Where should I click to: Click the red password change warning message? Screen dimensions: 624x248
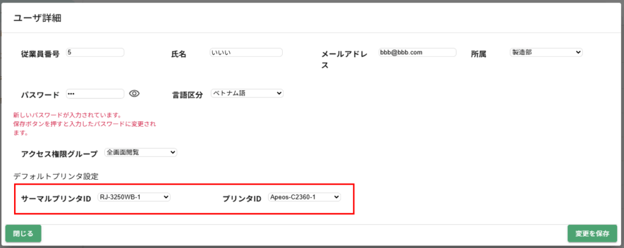click(x=84, y=124)
